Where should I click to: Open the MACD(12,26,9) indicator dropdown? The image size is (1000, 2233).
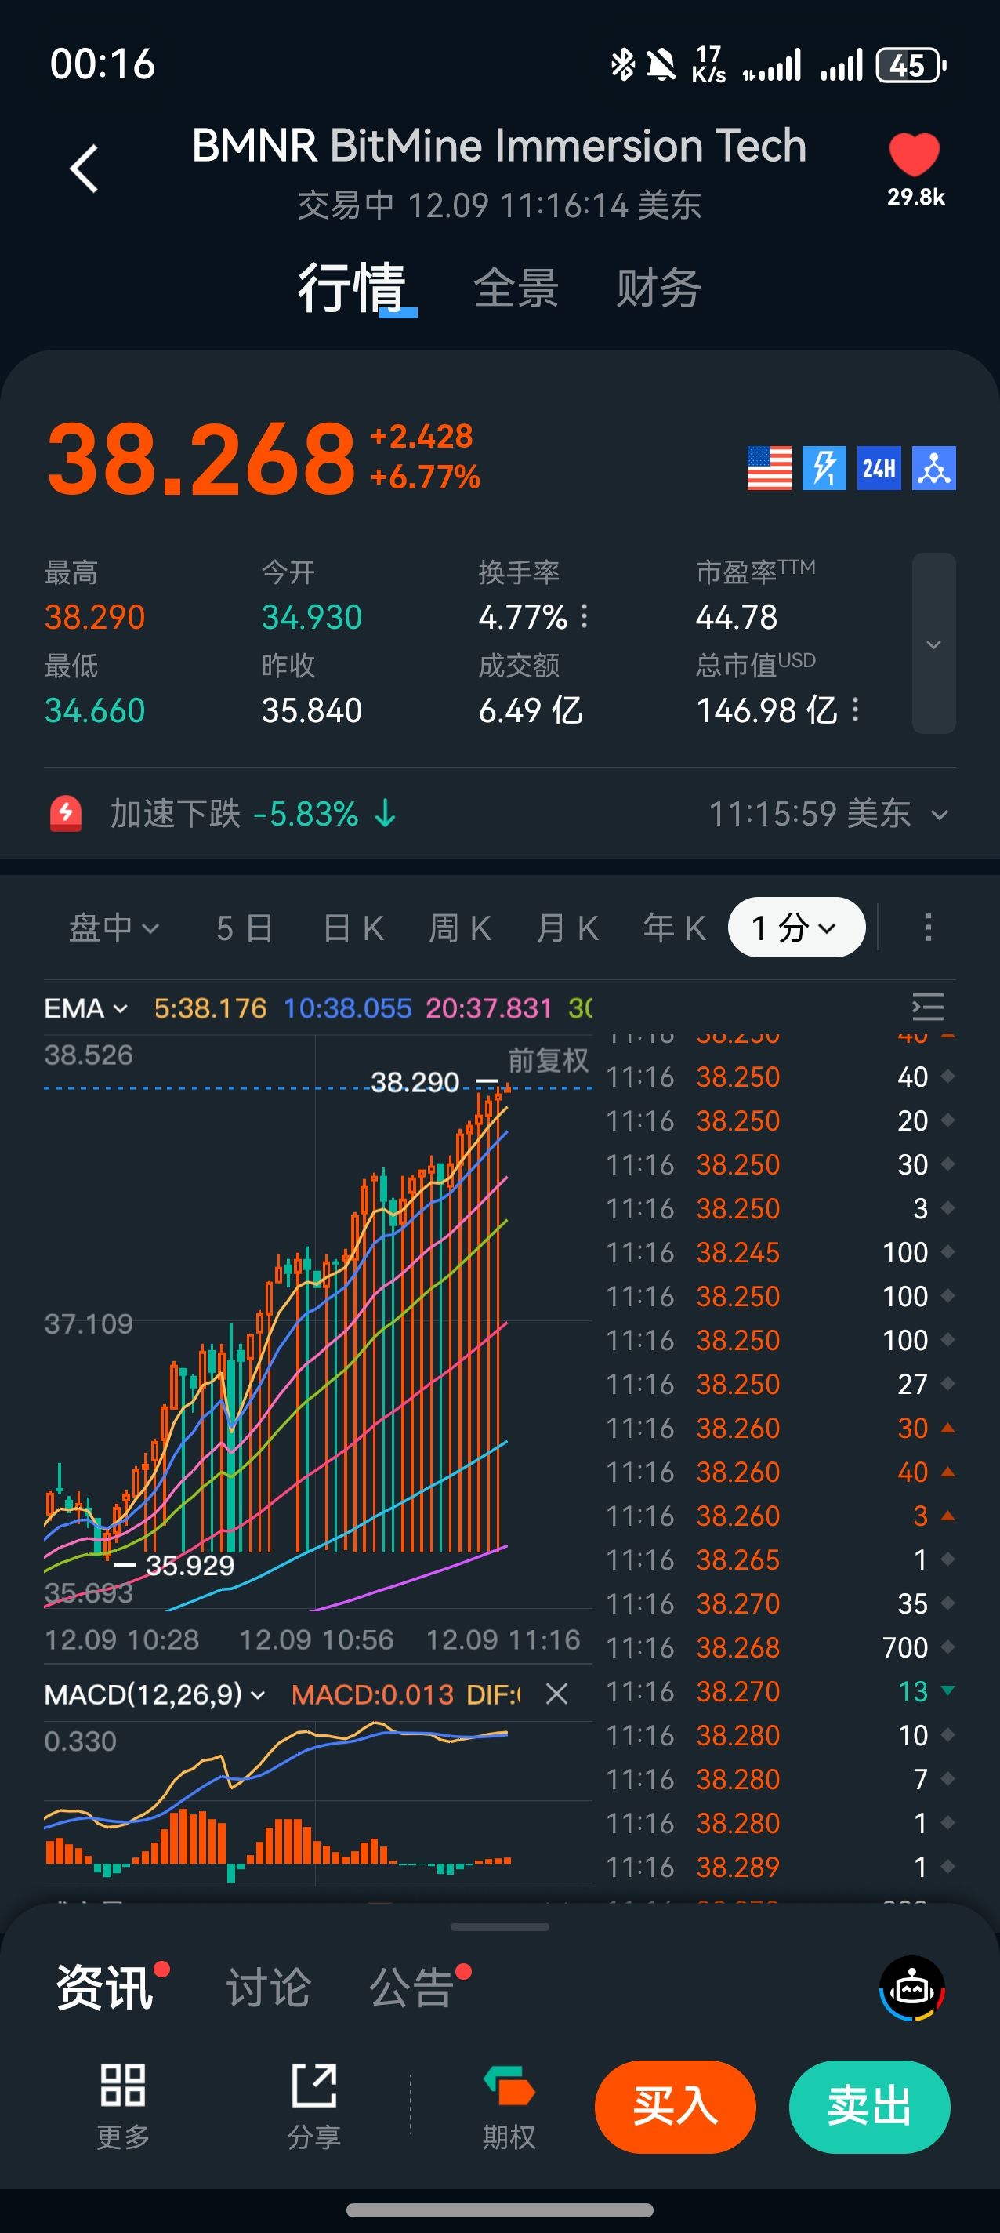click(x=154, y=1694)
